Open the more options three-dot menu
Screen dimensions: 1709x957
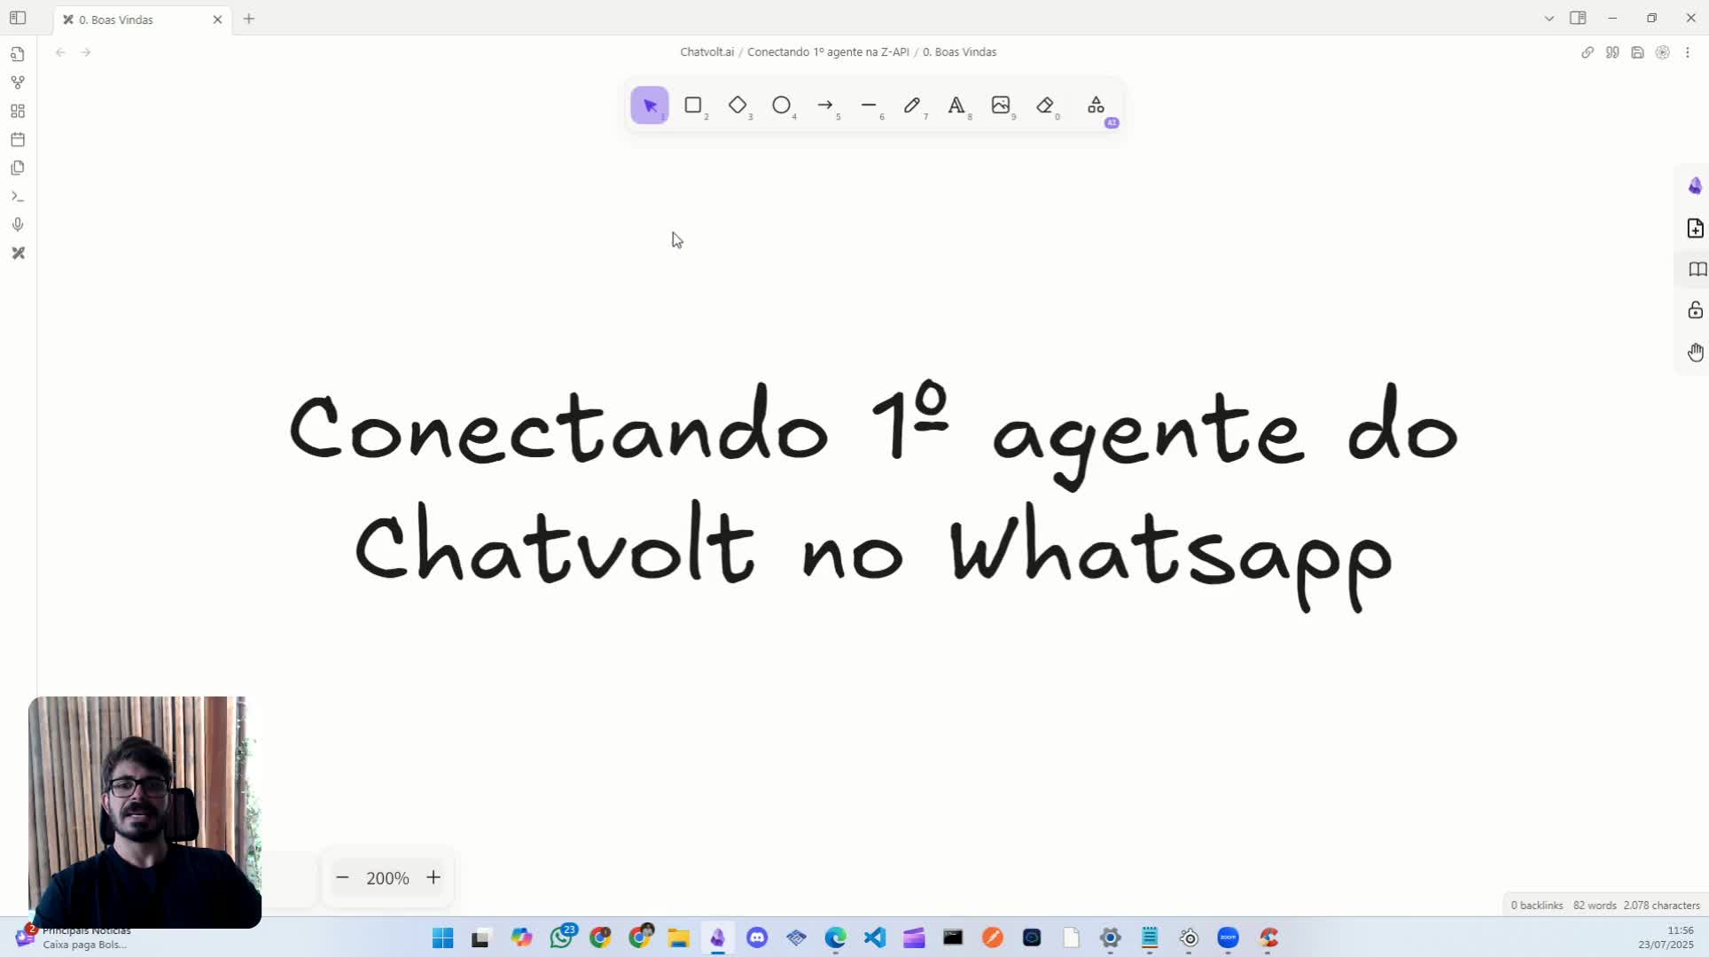click(1689, 52)
